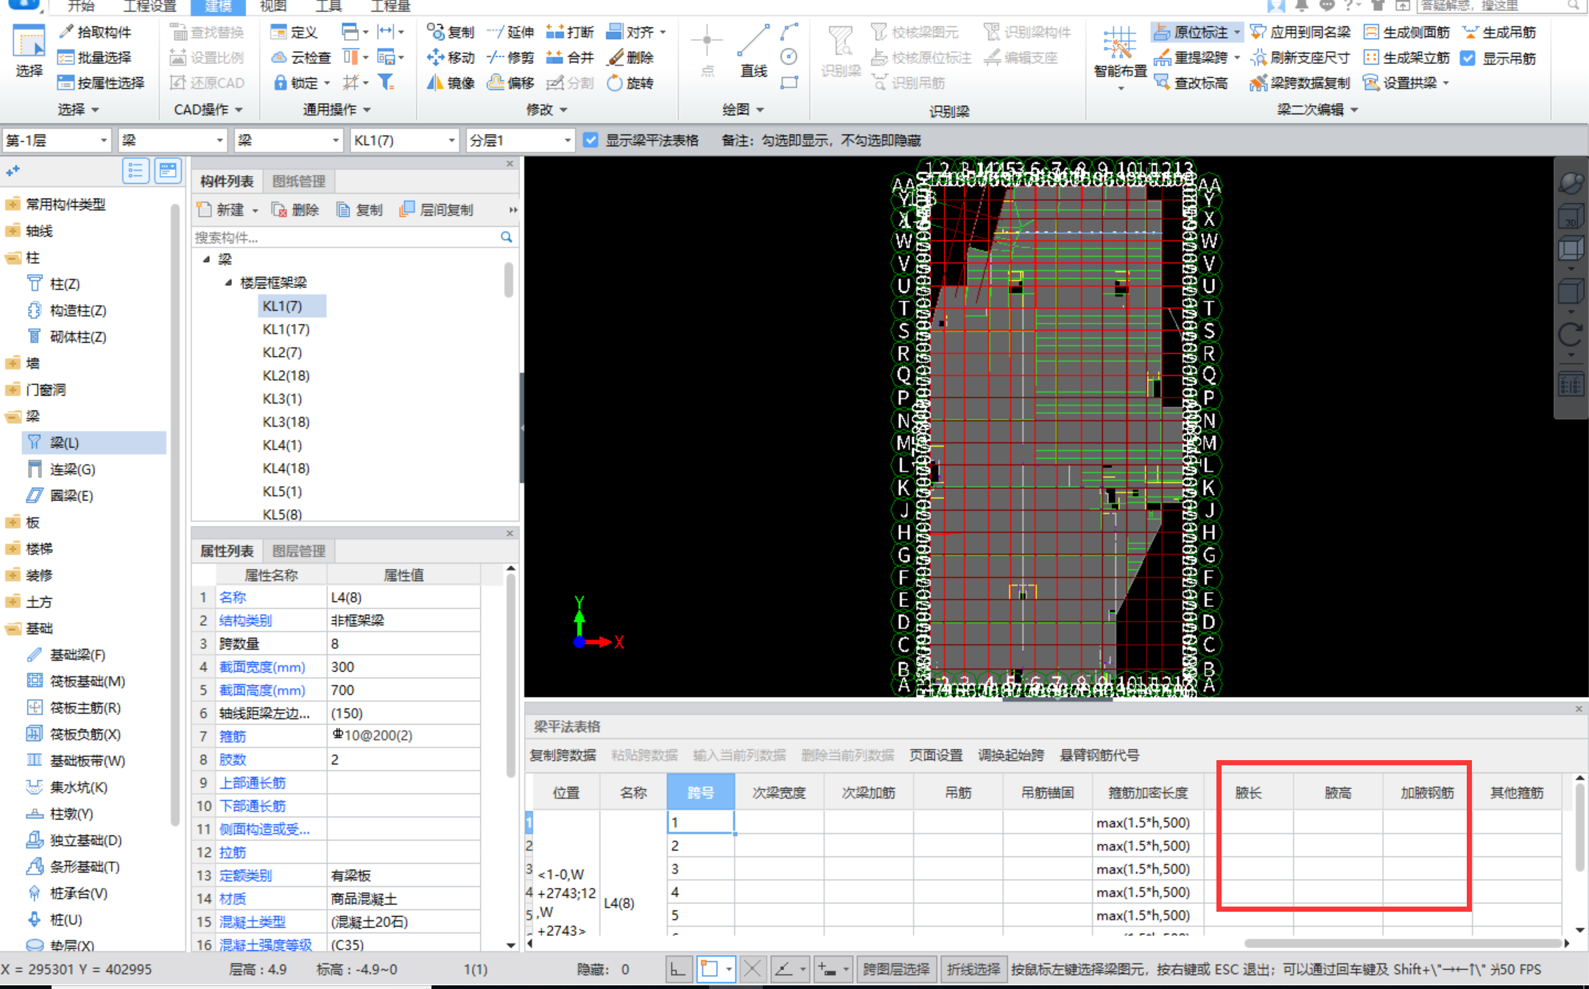Expand the 墙 category in the sidebar
1589x989 pixels.
tap(13, 363)
